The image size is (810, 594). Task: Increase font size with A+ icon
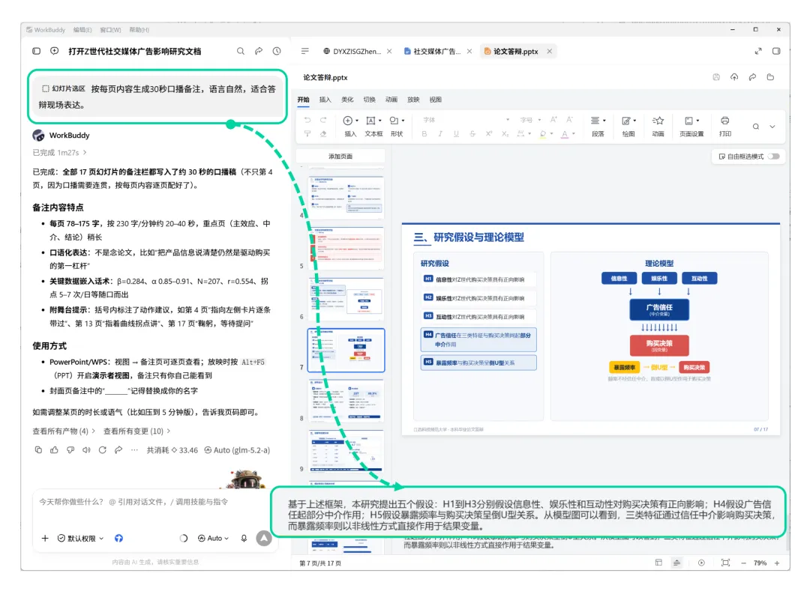tap(553, 120)
